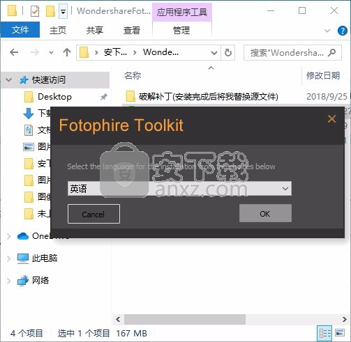This screenshot has width=351, height=342.
Task: Click the Wonde... breadcrumb in address bar
Action: [160, 52]
